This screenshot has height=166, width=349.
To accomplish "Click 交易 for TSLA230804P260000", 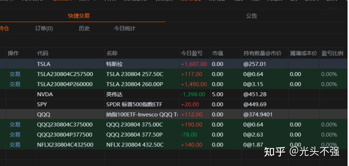I will [x=15, y=84].
